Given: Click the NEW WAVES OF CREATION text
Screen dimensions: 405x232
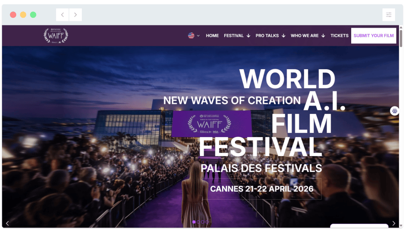Looking at the screenshot, I should tap(232, 100).
